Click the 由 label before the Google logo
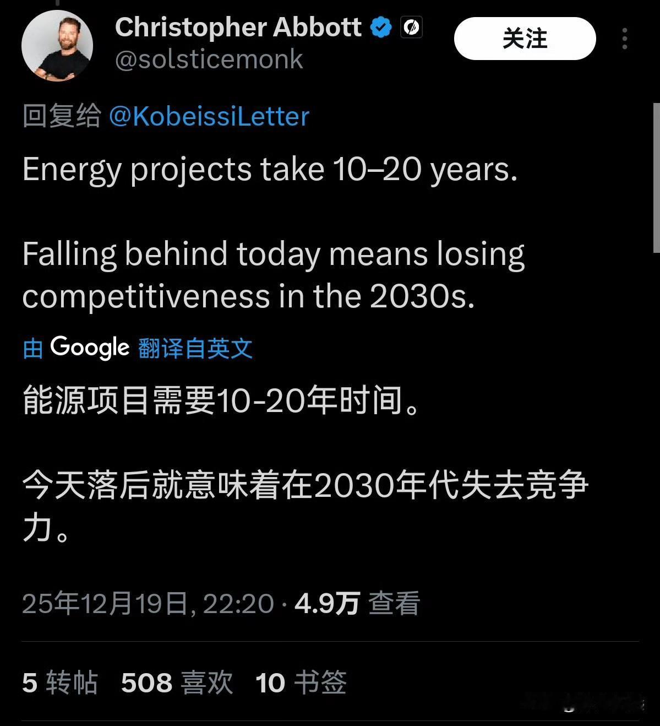This screenshot has height=726, width=660. (33, 349)
